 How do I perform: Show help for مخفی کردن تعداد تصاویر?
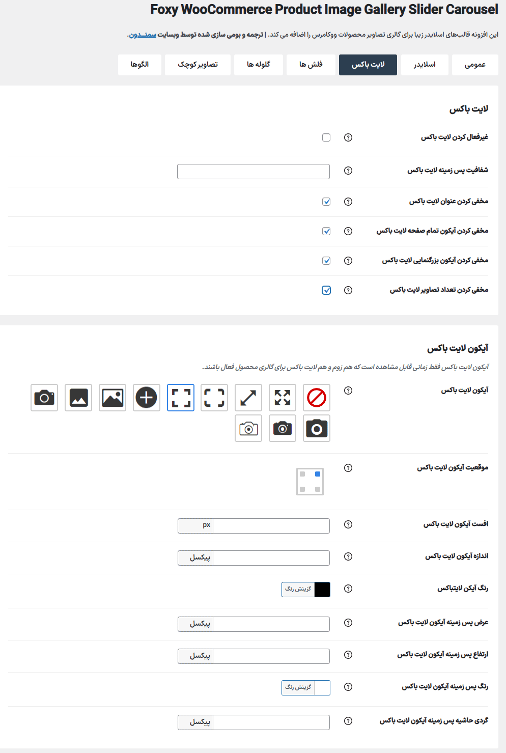[x=348, y=290]
